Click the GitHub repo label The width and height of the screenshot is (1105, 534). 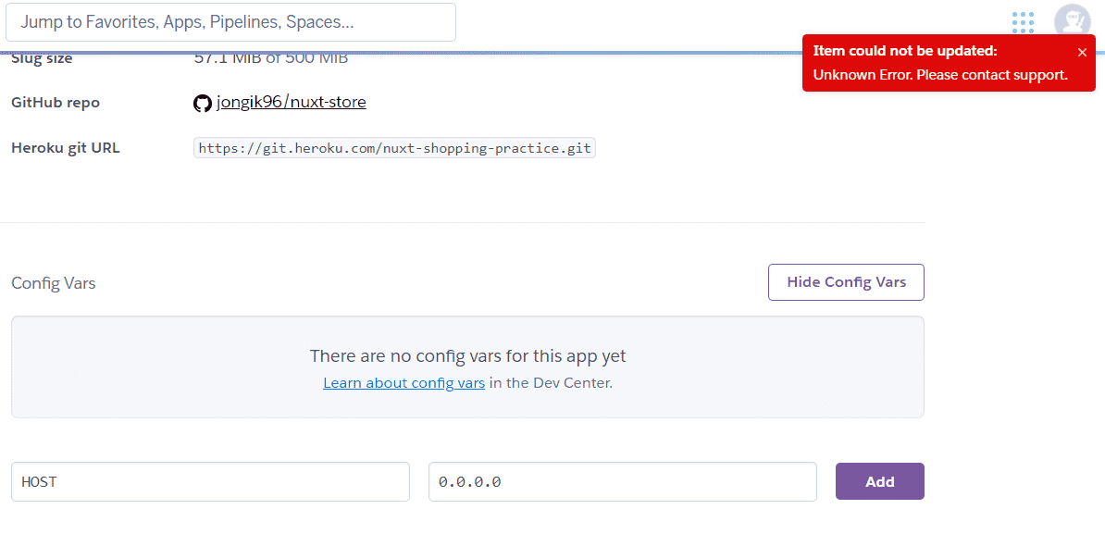(56, 103)
